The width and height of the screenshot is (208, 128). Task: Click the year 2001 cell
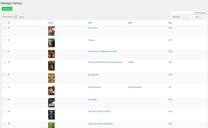click(170, 52)
